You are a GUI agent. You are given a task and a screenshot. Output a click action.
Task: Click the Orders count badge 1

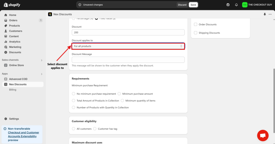41,20
